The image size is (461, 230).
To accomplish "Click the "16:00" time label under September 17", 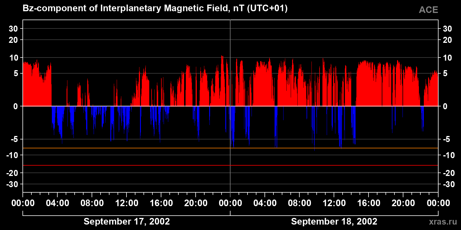I will coord(161,203).
